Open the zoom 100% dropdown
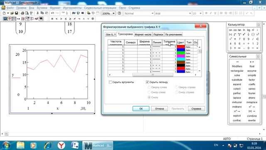 (x=113, y=13)
